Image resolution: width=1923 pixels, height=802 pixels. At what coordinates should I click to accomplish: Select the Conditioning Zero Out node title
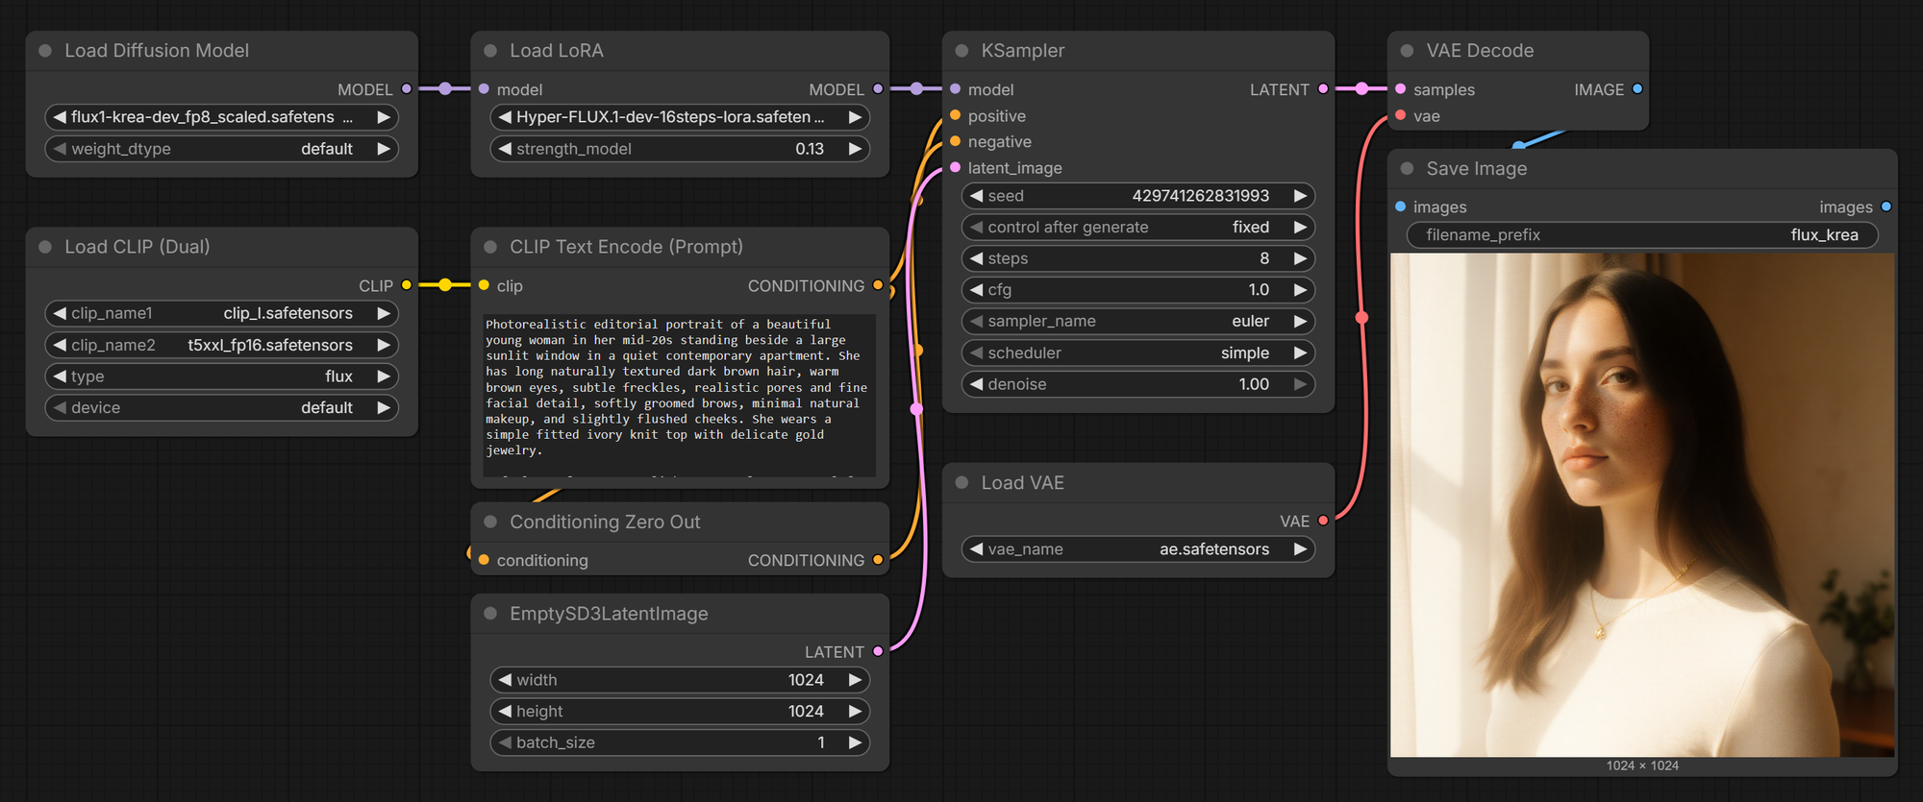point(605,522)
